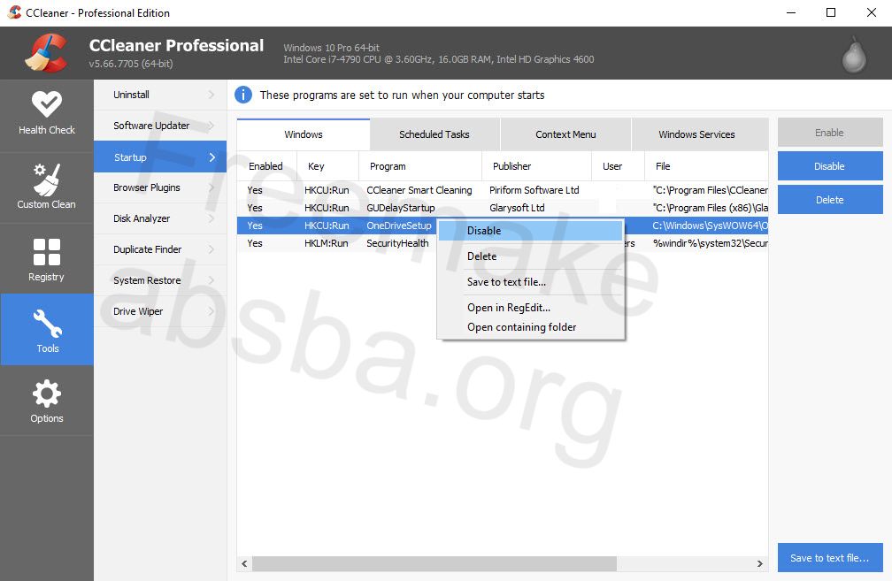Open the Health Check section
Screen dimensions: 892x581
(x=47, y=114)
